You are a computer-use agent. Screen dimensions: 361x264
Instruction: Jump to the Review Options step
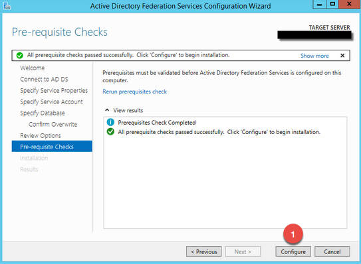[41, 135]
